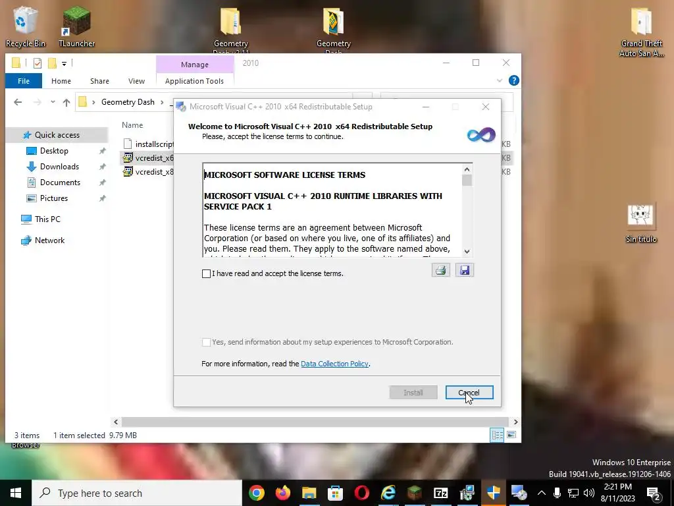The width and height of the screenshot is (674, 506).
Task: Select Quick access in navigation pane
Action: tap(57, 134)
